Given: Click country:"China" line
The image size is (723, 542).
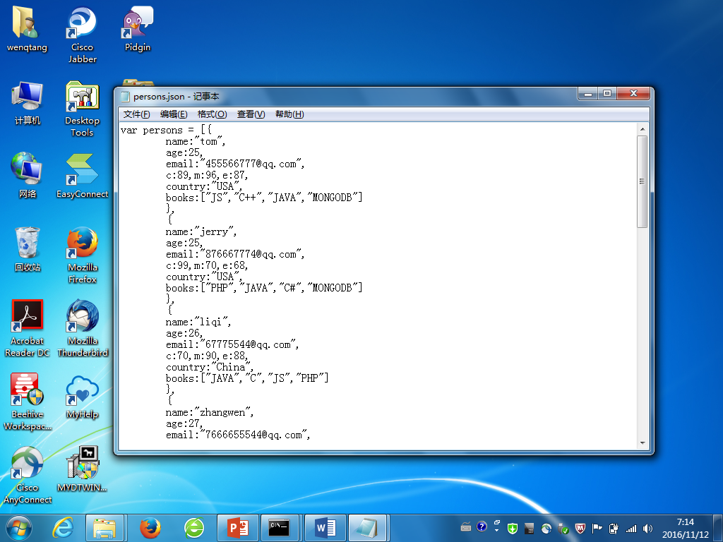Looking at the screenshot, I should [x=209, y=367].
